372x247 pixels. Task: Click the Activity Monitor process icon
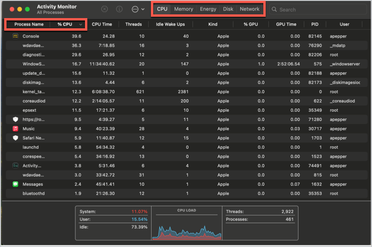click(15, 166)
